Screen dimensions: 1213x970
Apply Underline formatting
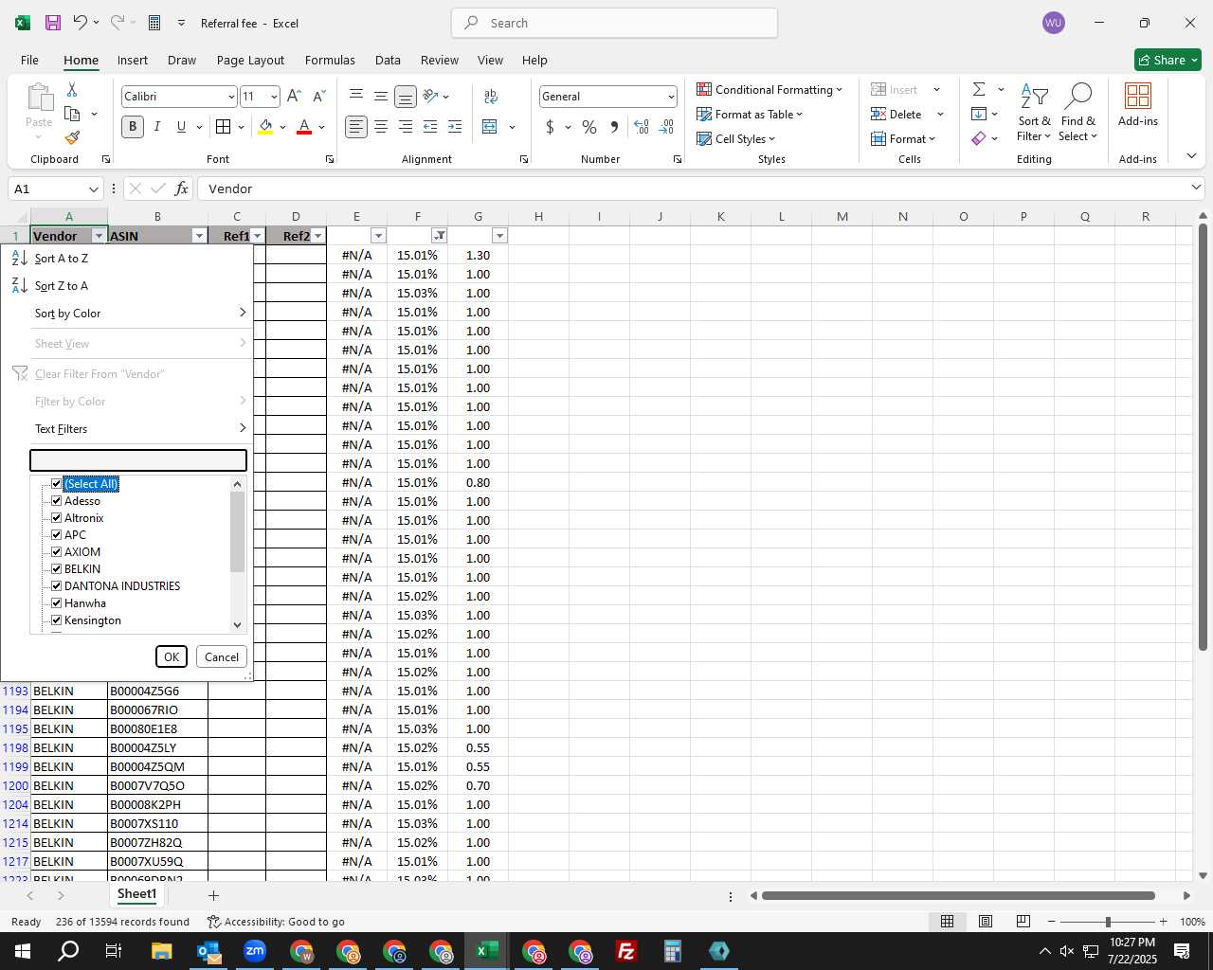(x=181, y=127)
